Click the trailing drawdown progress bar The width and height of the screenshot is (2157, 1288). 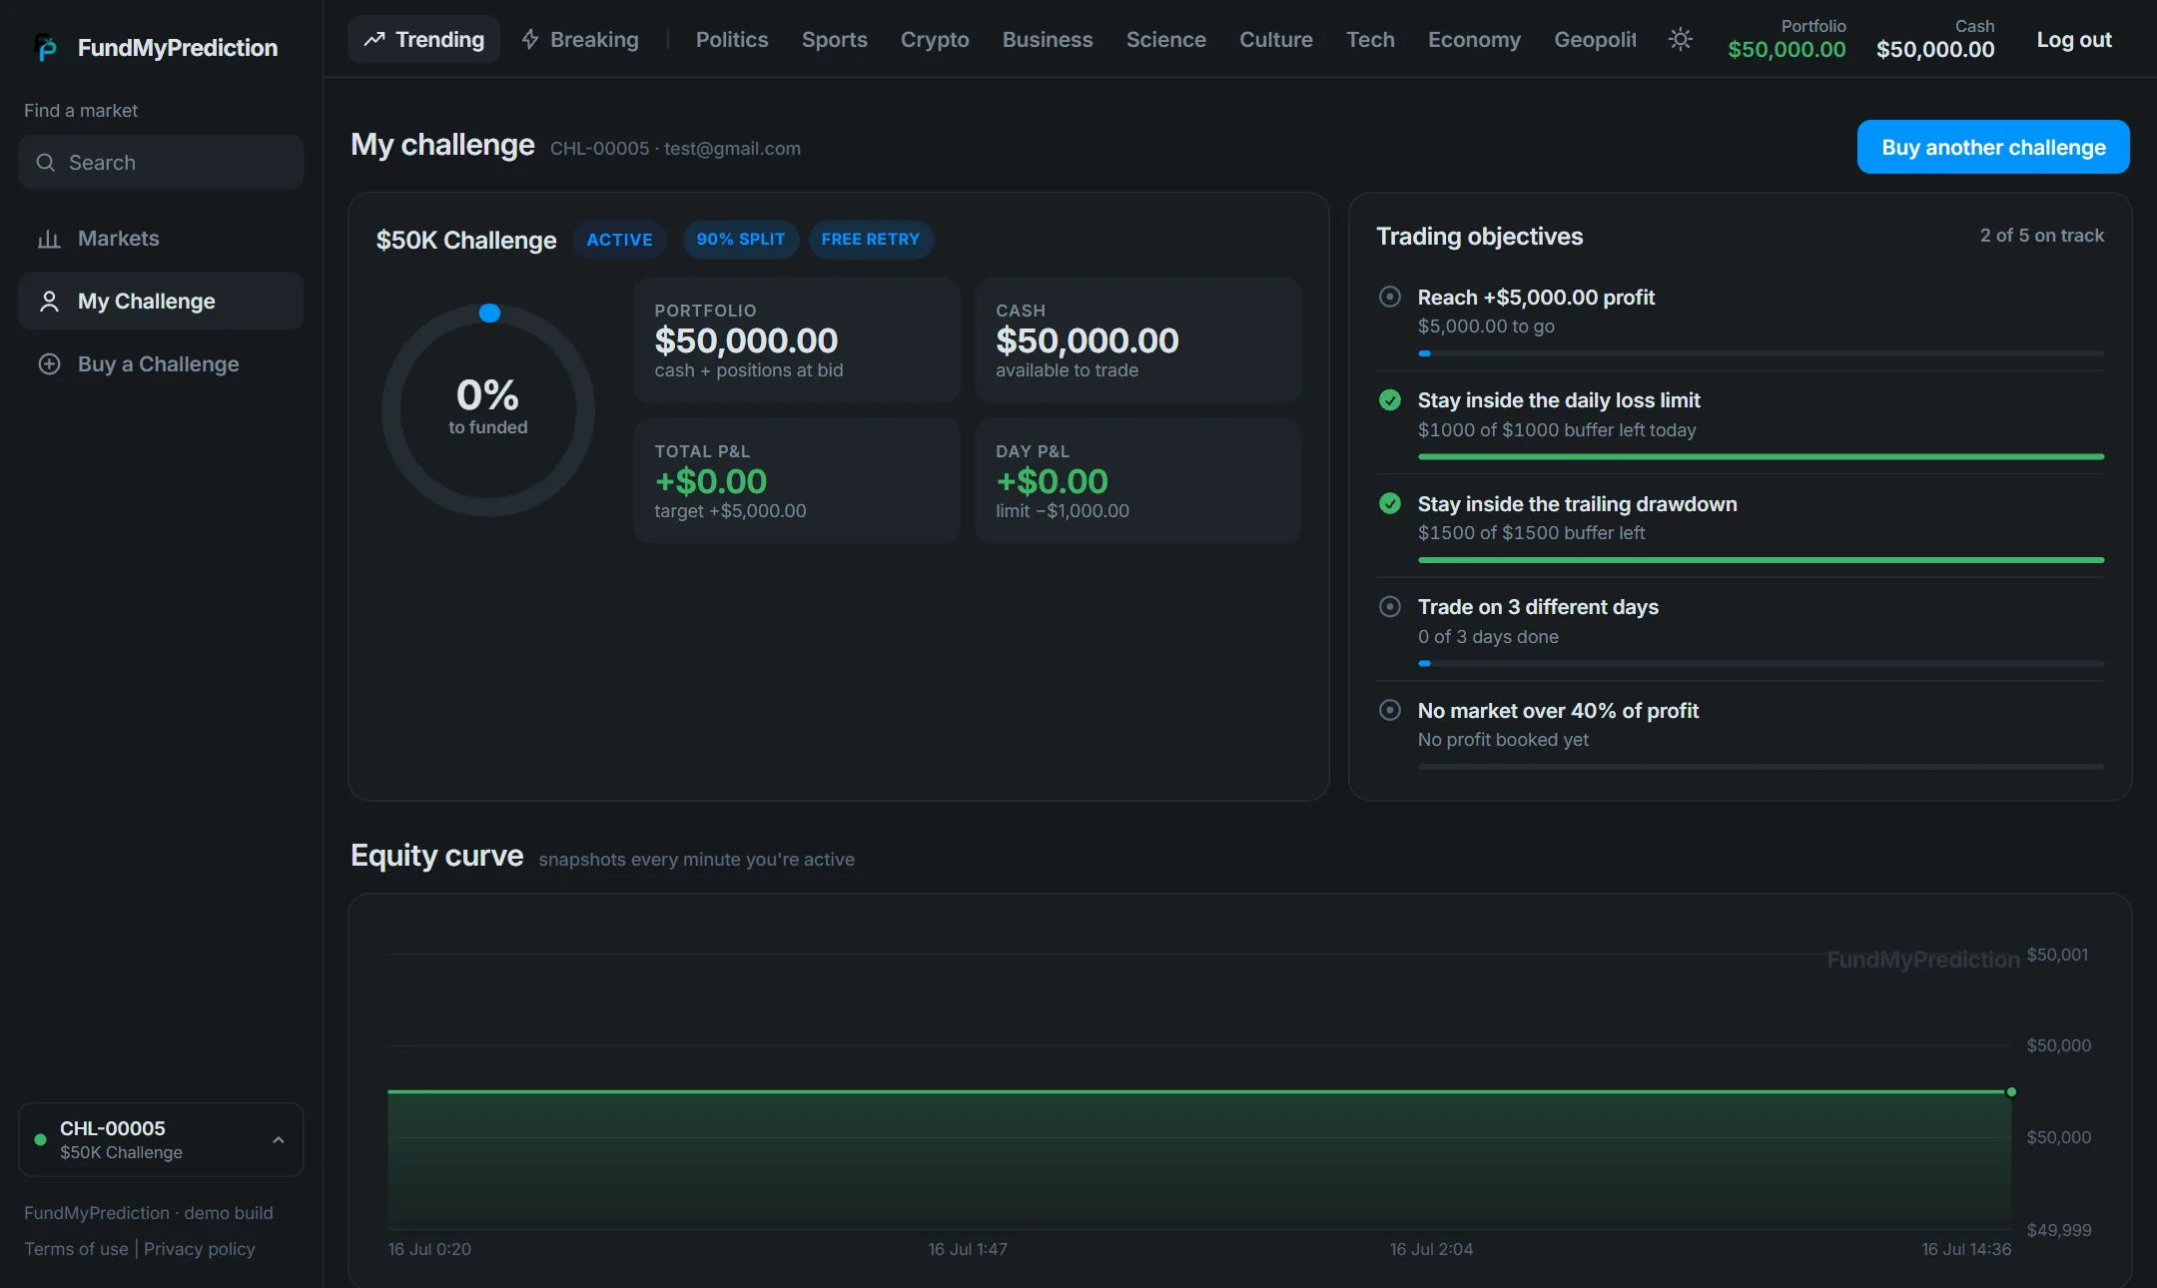pos(1761,560)
